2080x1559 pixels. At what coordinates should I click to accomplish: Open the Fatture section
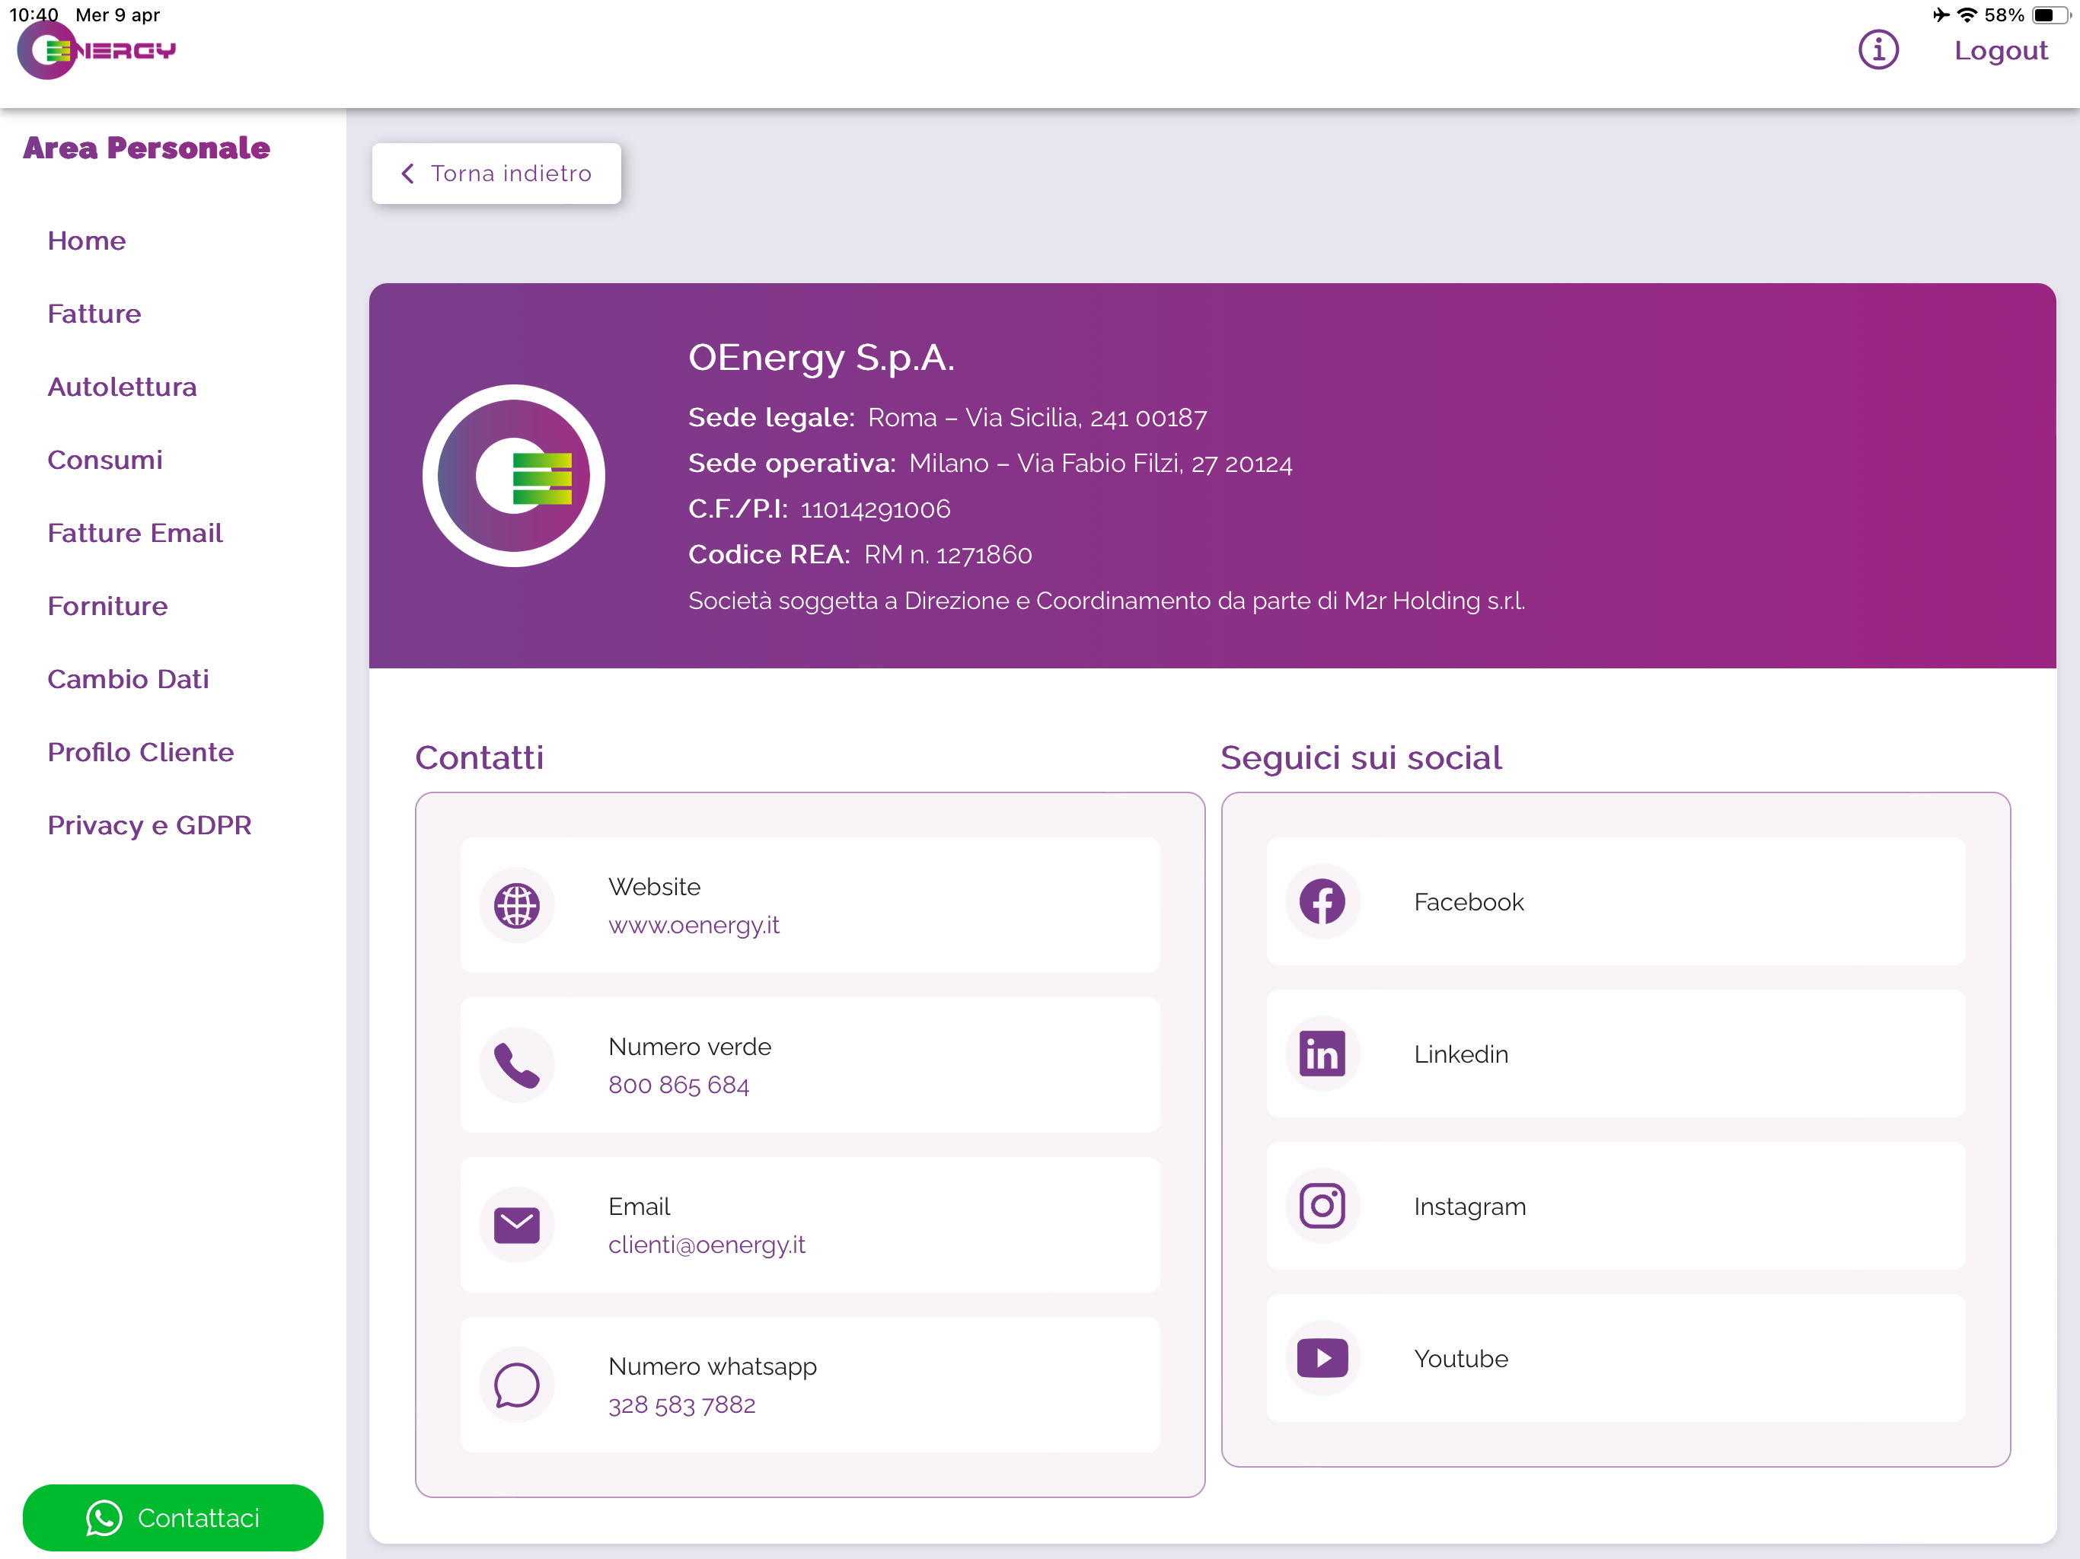[94, 314]
